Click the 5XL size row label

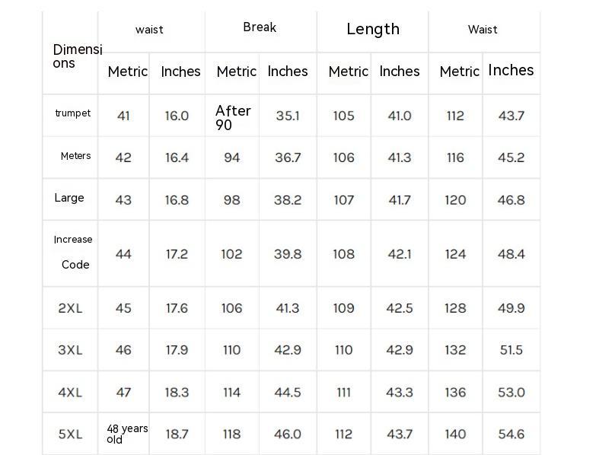pos(70,434)
